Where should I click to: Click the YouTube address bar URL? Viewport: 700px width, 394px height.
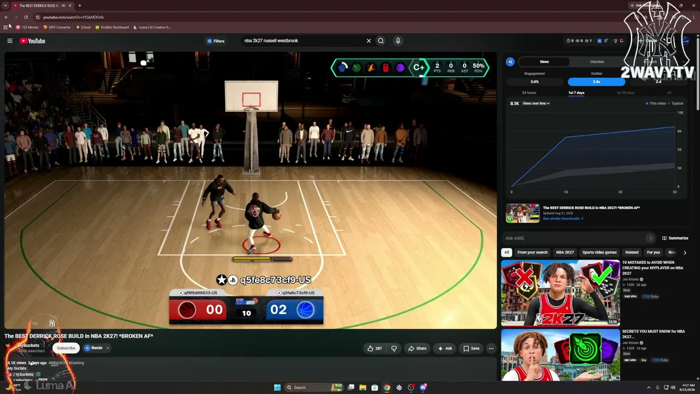(73, 17)
